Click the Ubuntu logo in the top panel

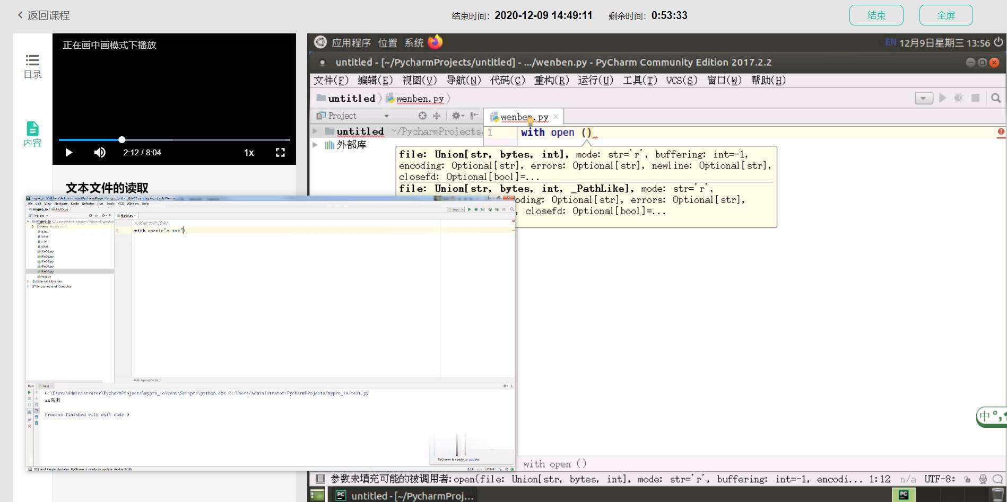coord(320,42)
